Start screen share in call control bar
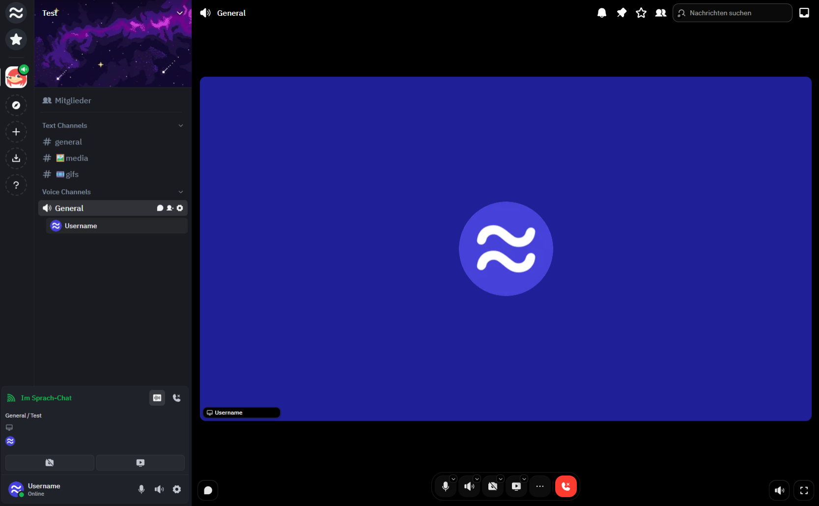Image resolution: width=819 pixels, height=506 pixels. [x=516, y=486]
